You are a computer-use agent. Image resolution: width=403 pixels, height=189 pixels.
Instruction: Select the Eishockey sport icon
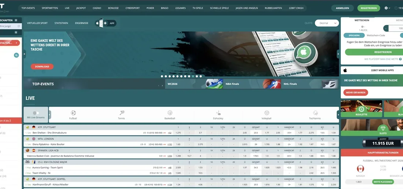(218, 113)
